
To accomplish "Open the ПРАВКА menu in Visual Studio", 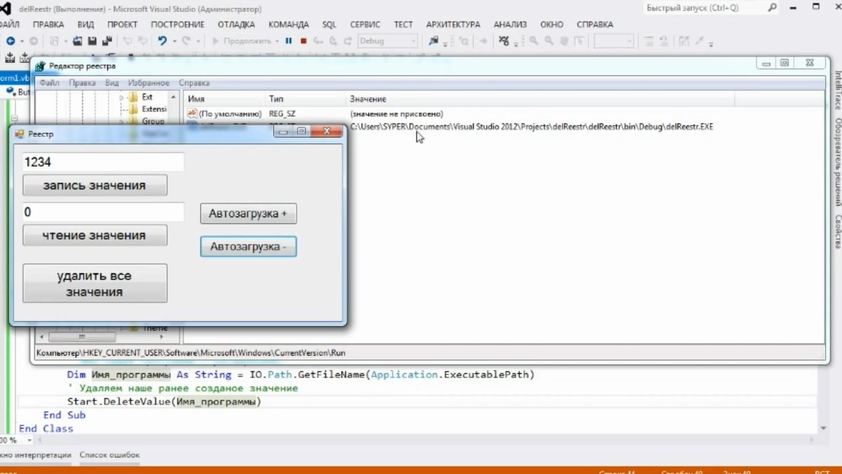I will (x=48, y=24).
